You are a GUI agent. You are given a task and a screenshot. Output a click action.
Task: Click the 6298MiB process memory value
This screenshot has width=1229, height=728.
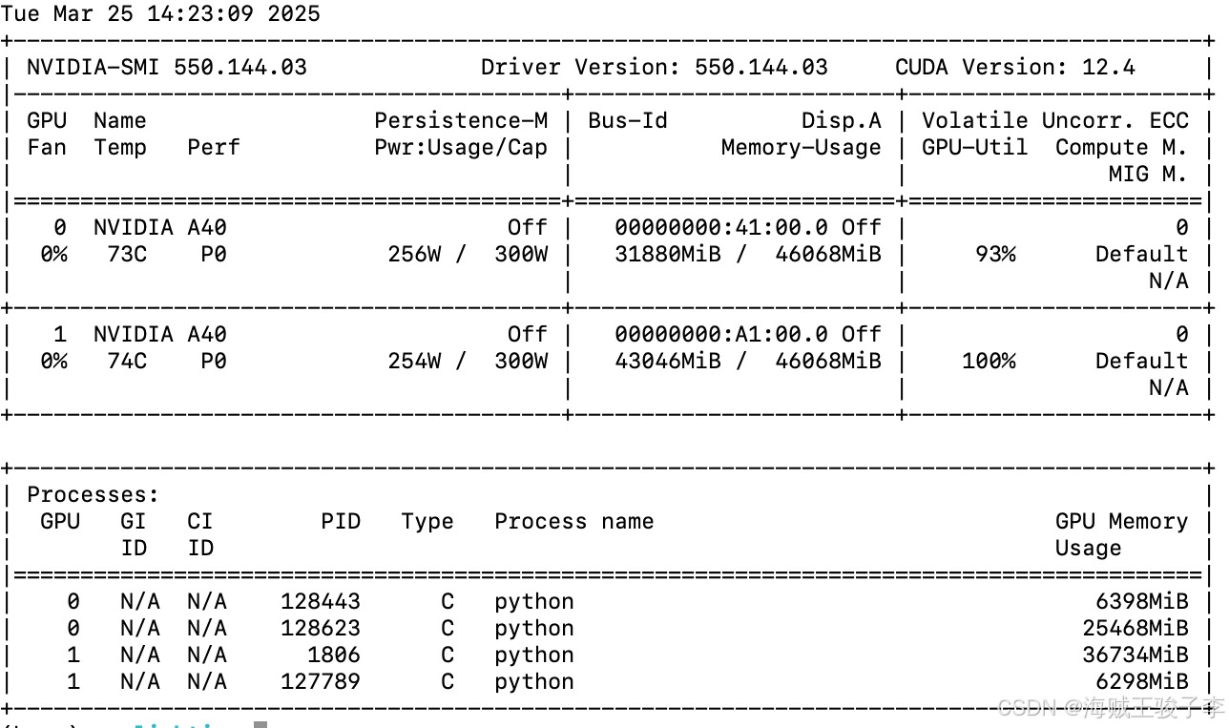[1142, 682]
